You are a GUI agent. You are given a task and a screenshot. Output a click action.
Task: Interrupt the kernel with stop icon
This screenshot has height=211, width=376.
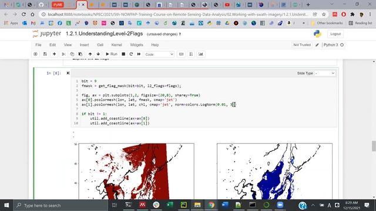123,54
